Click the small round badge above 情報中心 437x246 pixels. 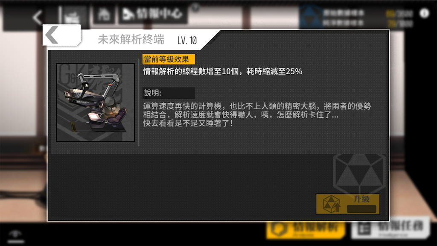(196, 8)
